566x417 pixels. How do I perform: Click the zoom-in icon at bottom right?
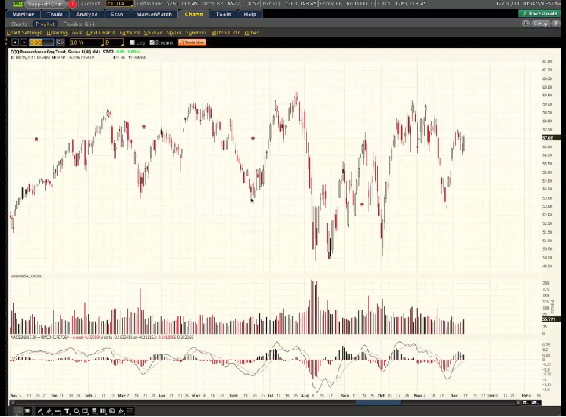(x=535, y=403)
